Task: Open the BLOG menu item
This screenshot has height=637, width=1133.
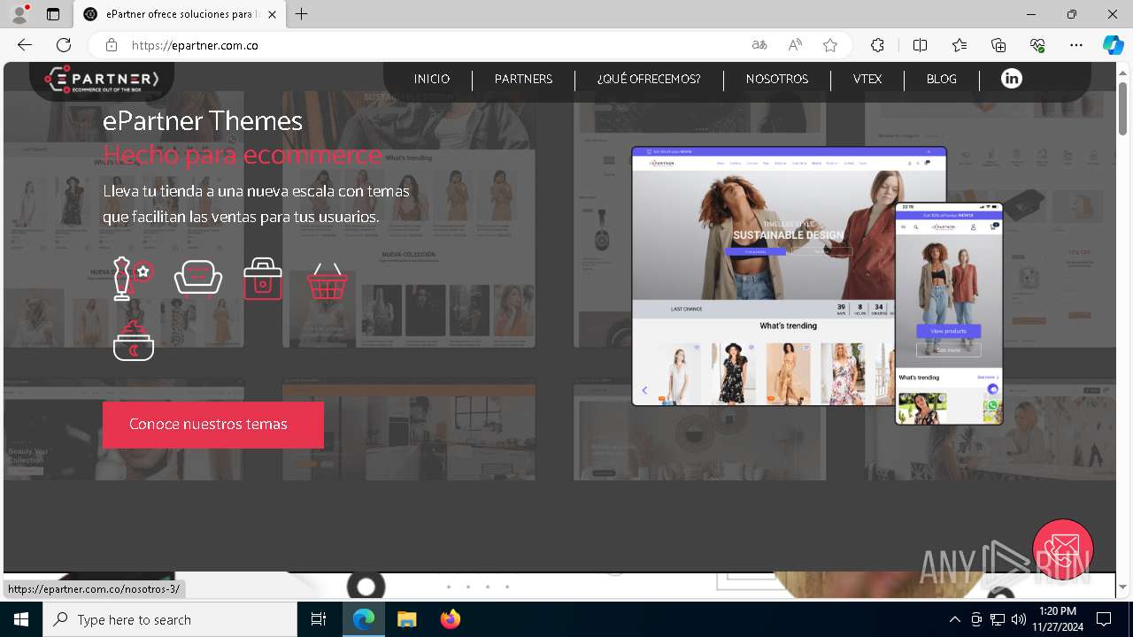Action: tap(942, 79)
